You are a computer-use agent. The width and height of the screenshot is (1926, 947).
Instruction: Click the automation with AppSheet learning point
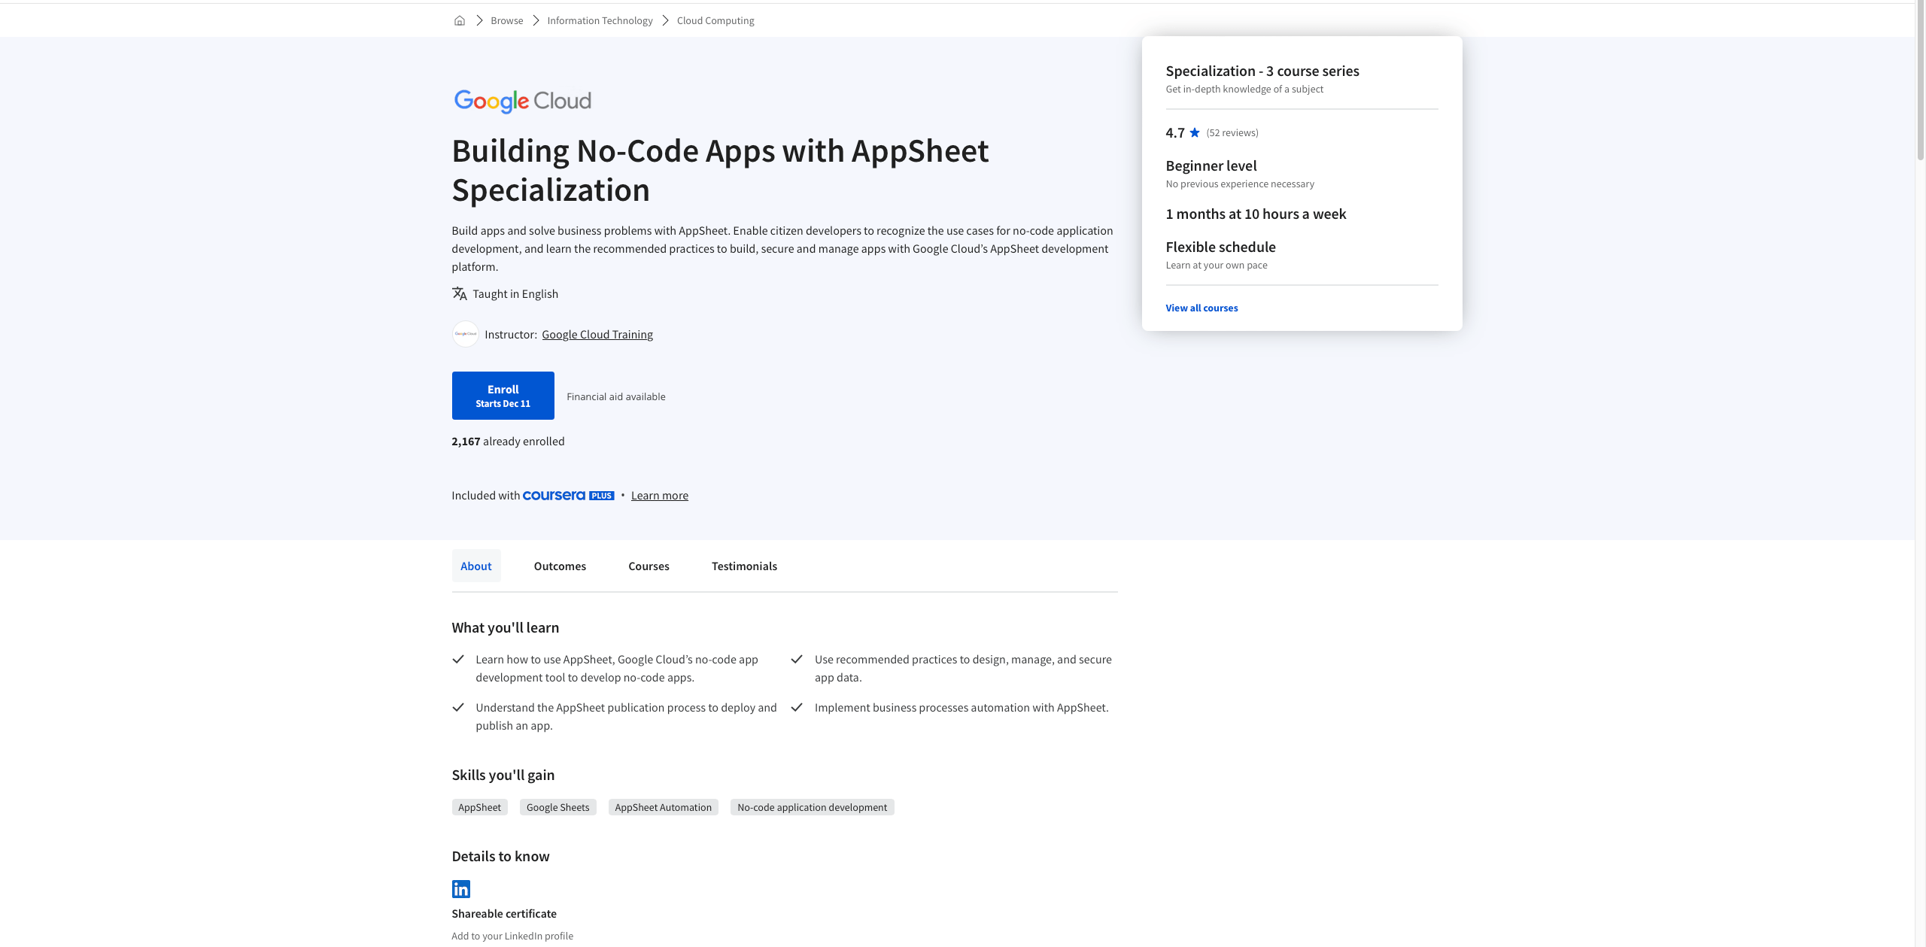click(x=961, y=708)
